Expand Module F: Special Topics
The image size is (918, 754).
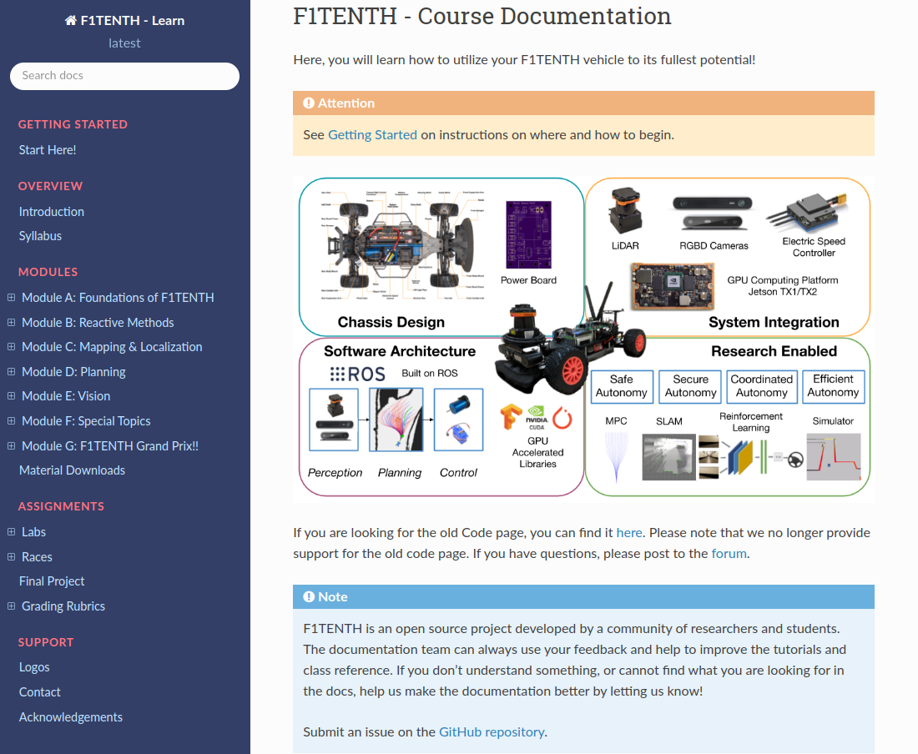coord(11,420)
